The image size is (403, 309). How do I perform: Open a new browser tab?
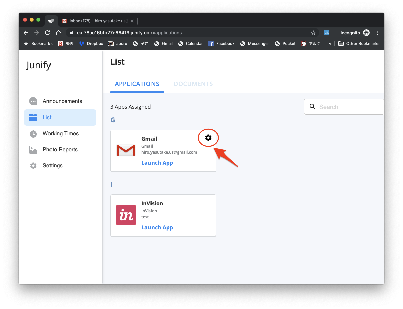pyautogui.click(x=145, y=21)
